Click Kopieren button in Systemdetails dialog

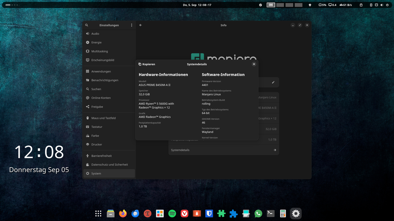coord(147,64)
